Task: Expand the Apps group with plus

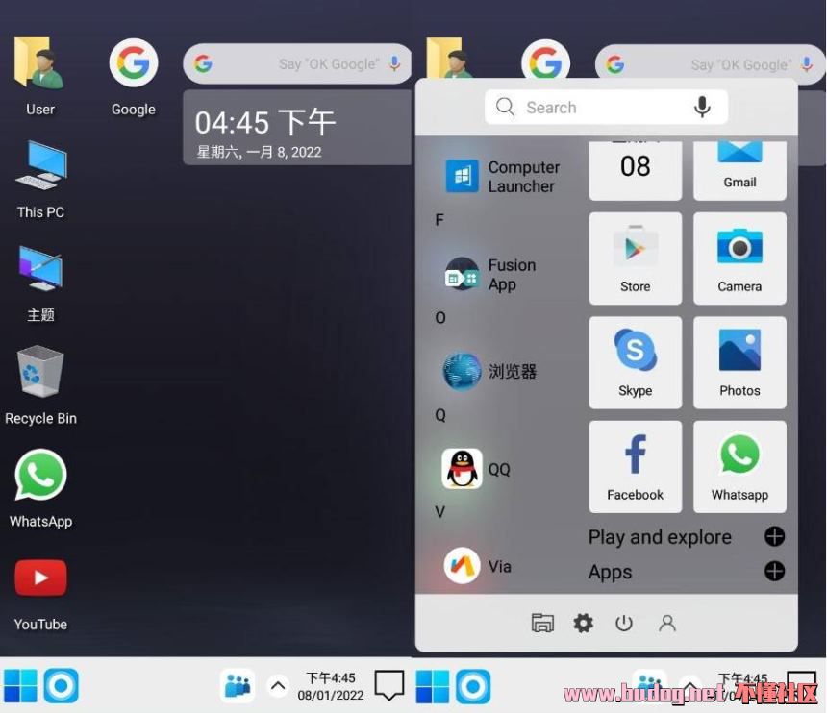Action: pyautogui.click(x=774, y=571)
